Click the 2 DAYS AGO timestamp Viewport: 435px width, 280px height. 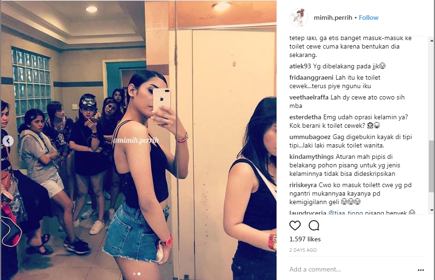(303, 250)
